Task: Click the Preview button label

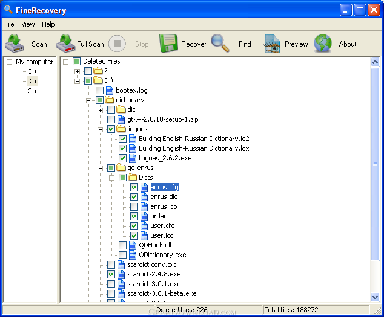Action: 296,44
